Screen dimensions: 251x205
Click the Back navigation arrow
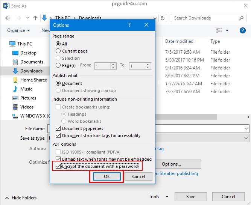click(x=8, y=18)
